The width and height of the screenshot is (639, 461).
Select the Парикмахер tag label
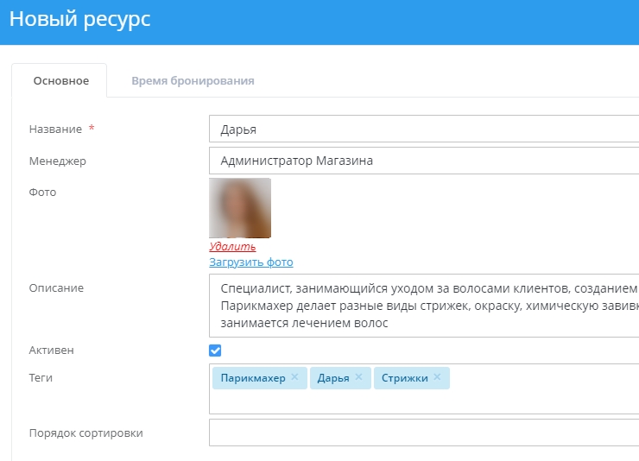pos(252,378)
